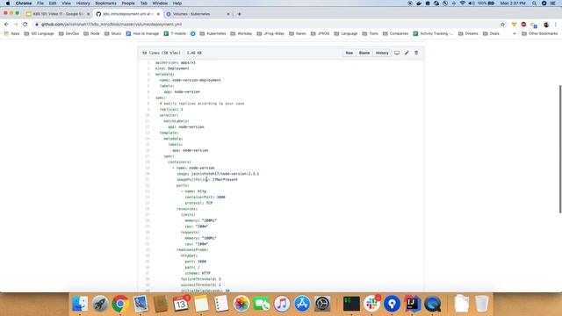Open iTunes from the dock
This screenshot has width=562, height=316.
pos(282,304)
